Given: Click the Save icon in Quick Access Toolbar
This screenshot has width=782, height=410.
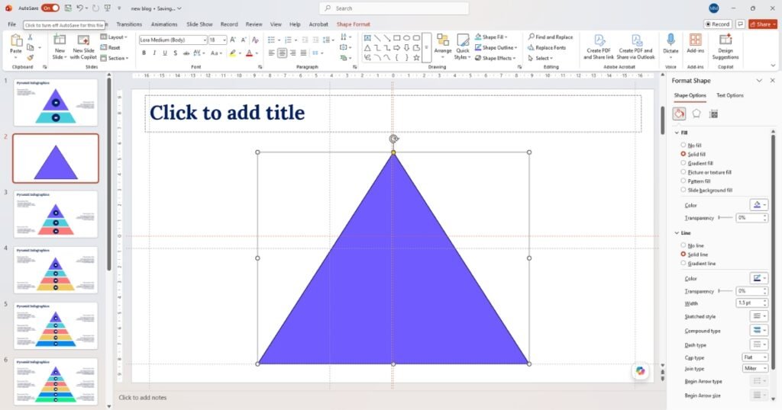Looking at the screenshot, I should tap(68, 8).
